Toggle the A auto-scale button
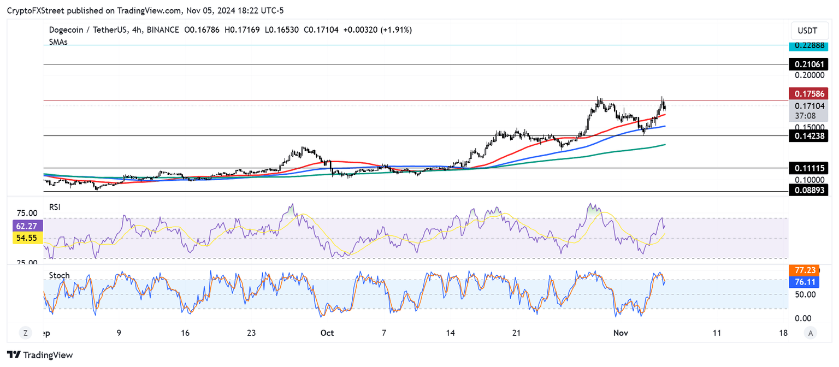Viewport: 839px width, 367px height. tap(811, 333)
